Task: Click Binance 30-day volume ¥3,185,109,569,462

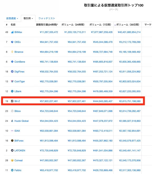Action: pos(130,52)
